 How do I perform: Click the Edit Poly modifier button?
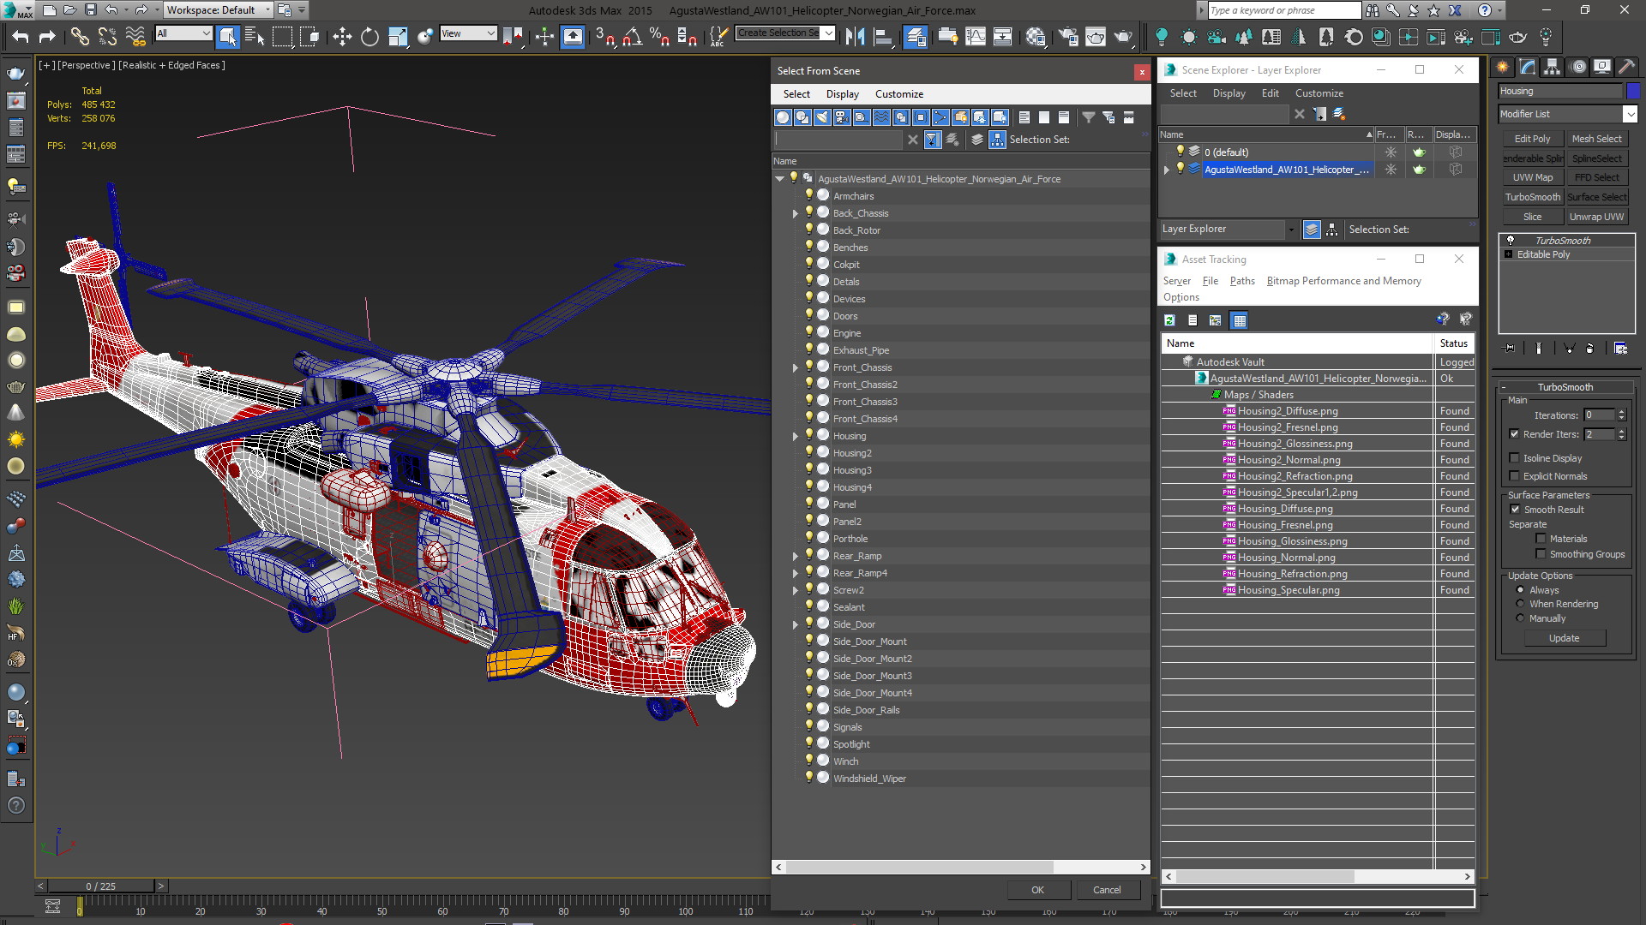click(1532, 139)
